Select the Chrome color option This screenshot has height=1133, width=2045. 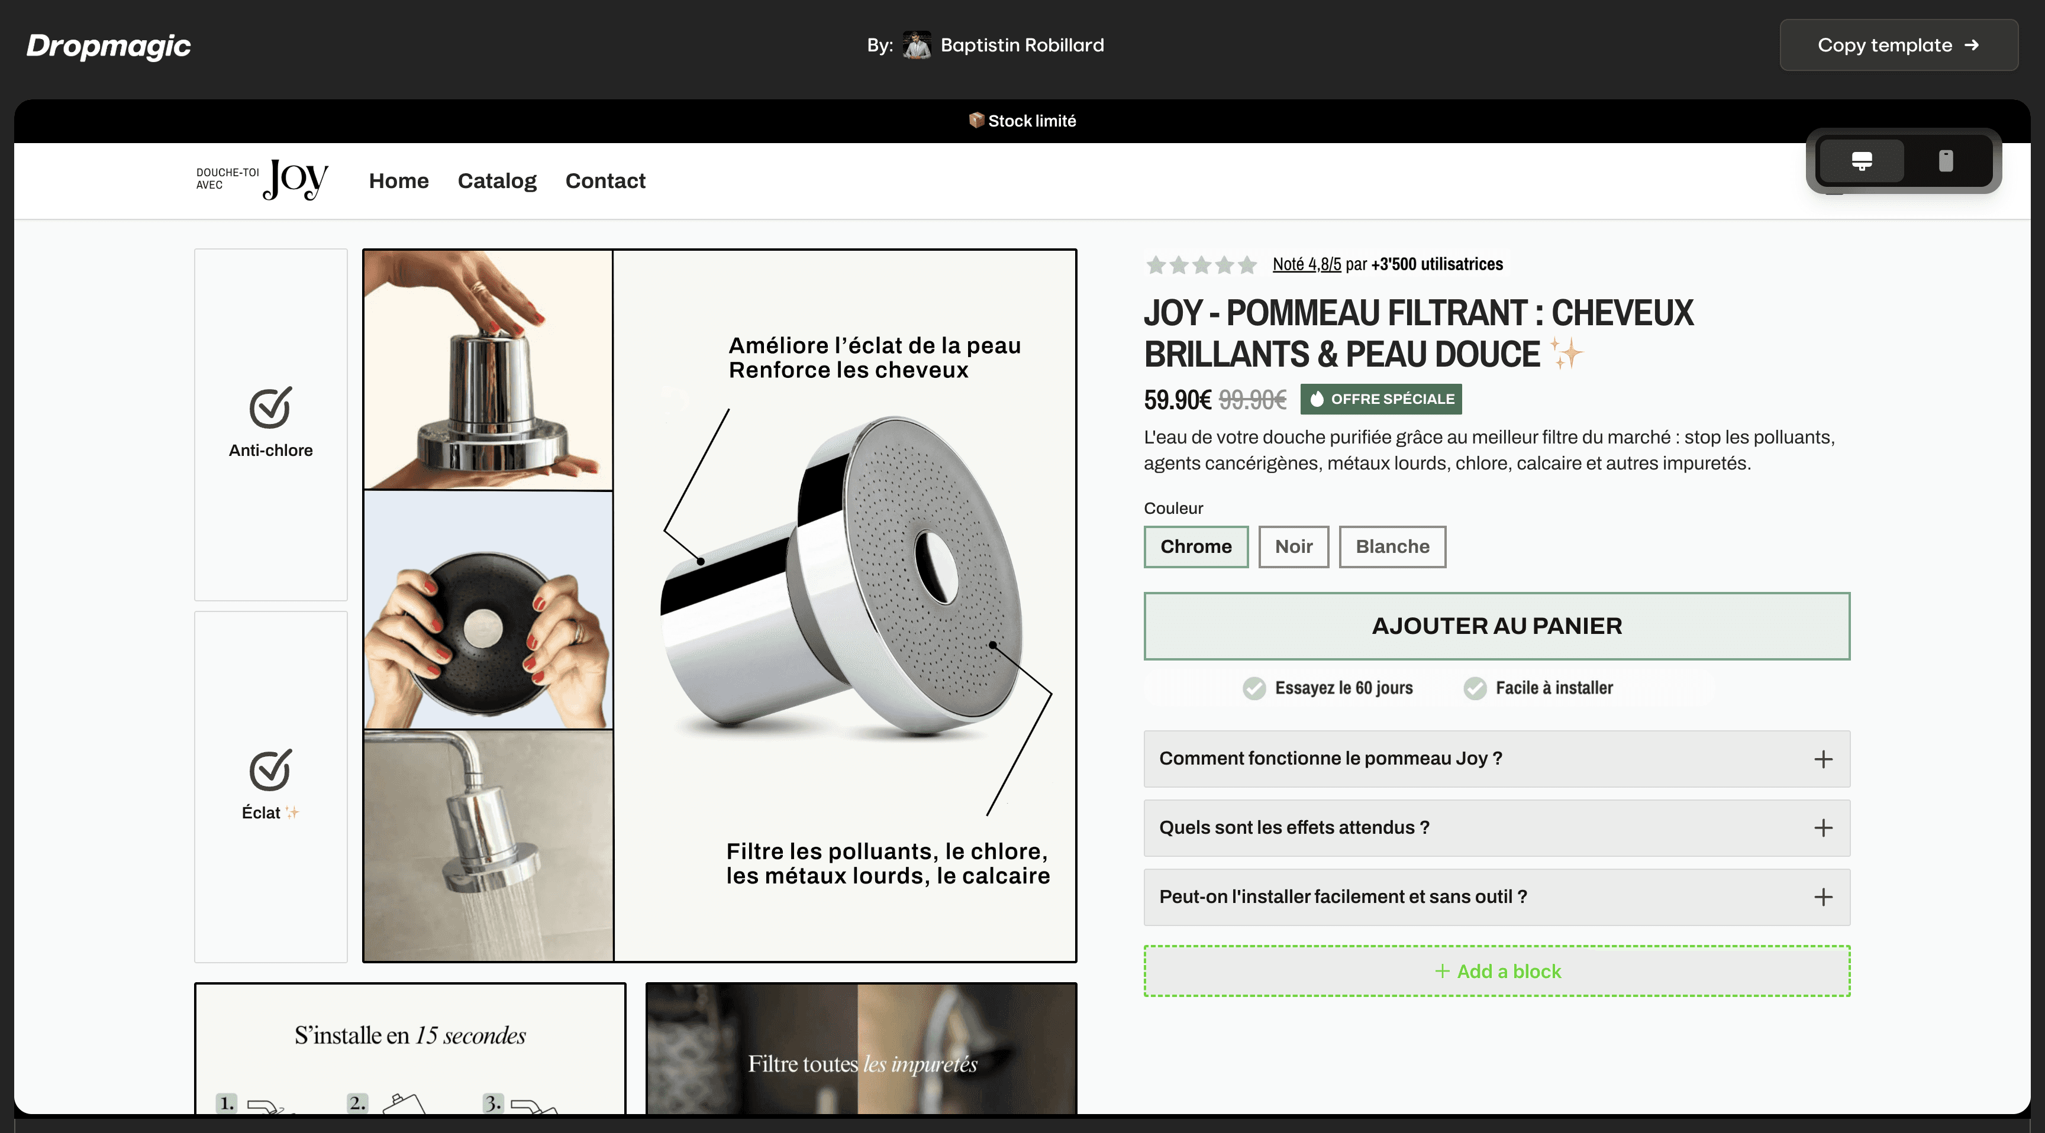click(1195, 546)
